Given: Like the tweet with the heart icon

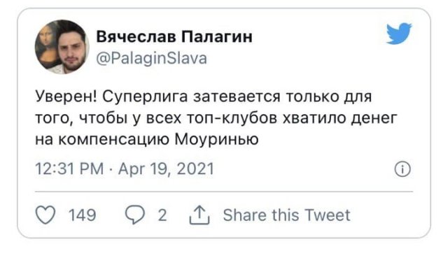Looking at the screenshot, I should (x=45, y=215).
